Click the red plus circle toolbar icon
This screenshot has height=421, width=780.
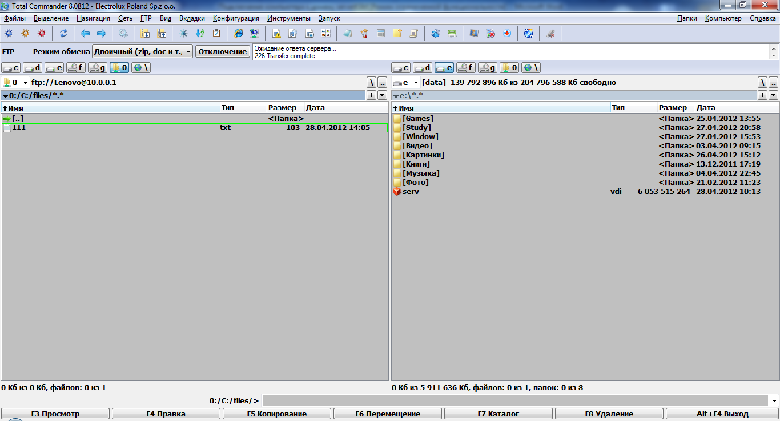click(507, 33)
